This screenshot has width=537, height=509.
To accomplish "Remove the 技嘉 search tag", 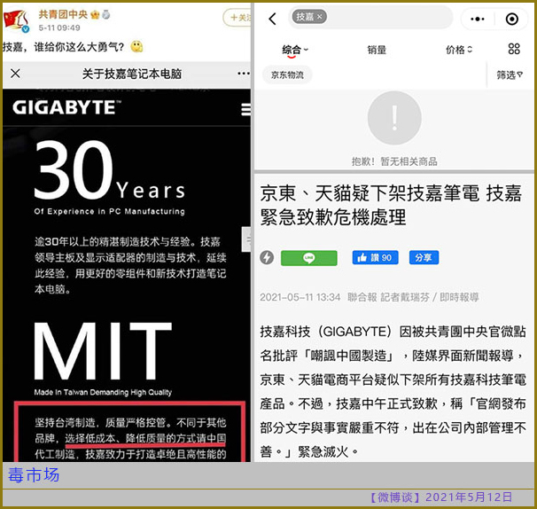I will tap(320, 17).
